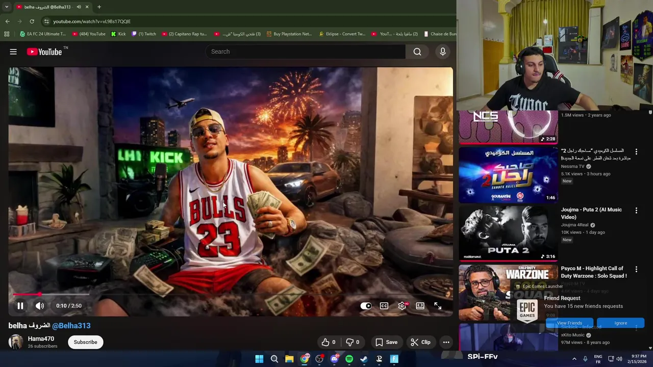Switch to theater mode

coord(420,306)
